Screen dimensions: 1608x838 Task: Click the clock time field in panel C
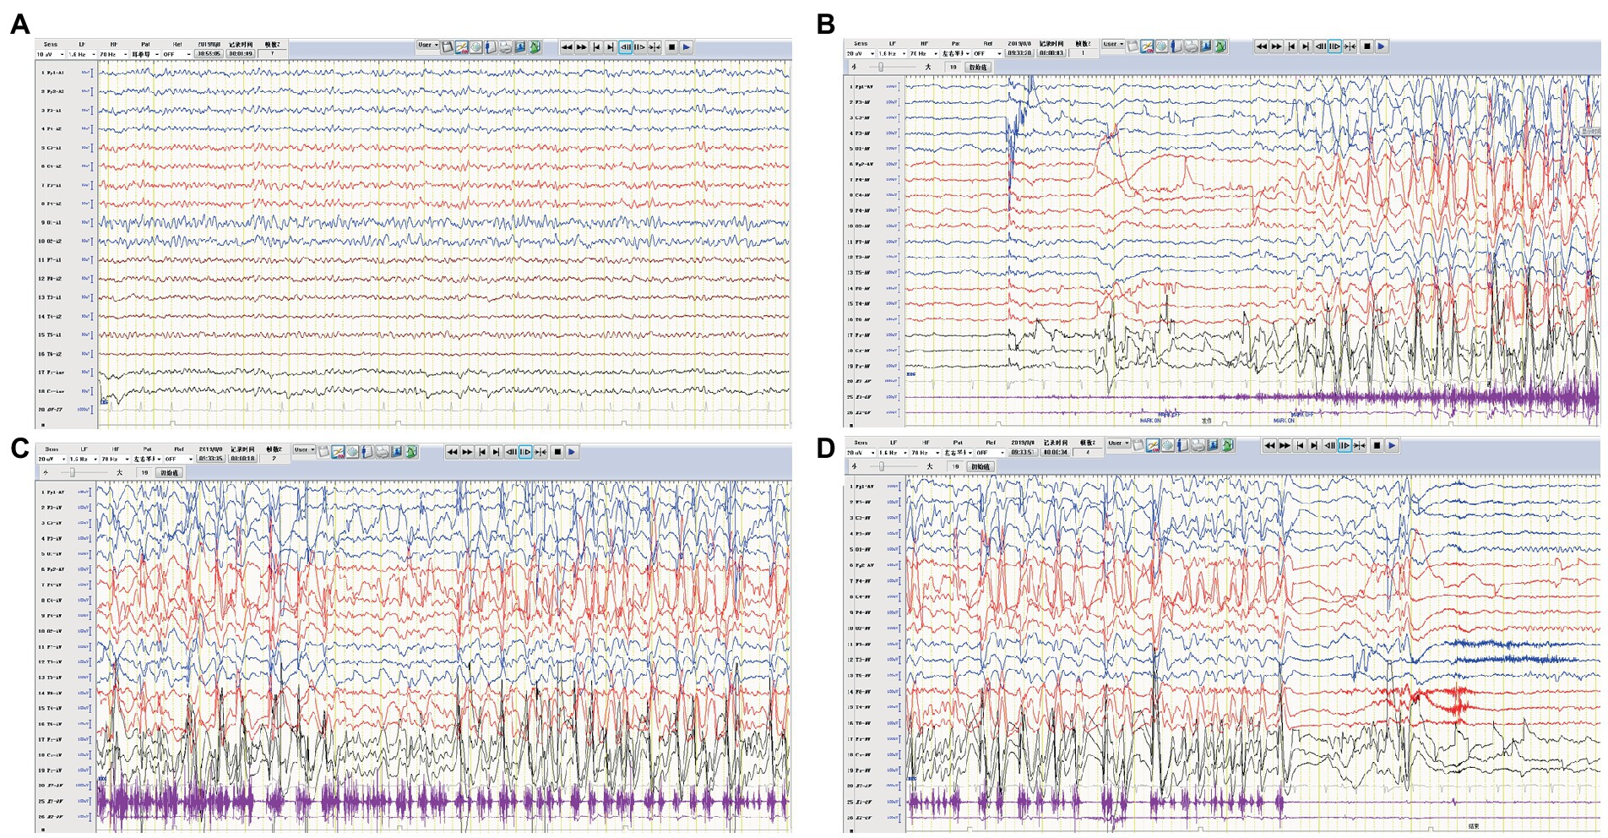pyautogui.click(x=211, y=459)
